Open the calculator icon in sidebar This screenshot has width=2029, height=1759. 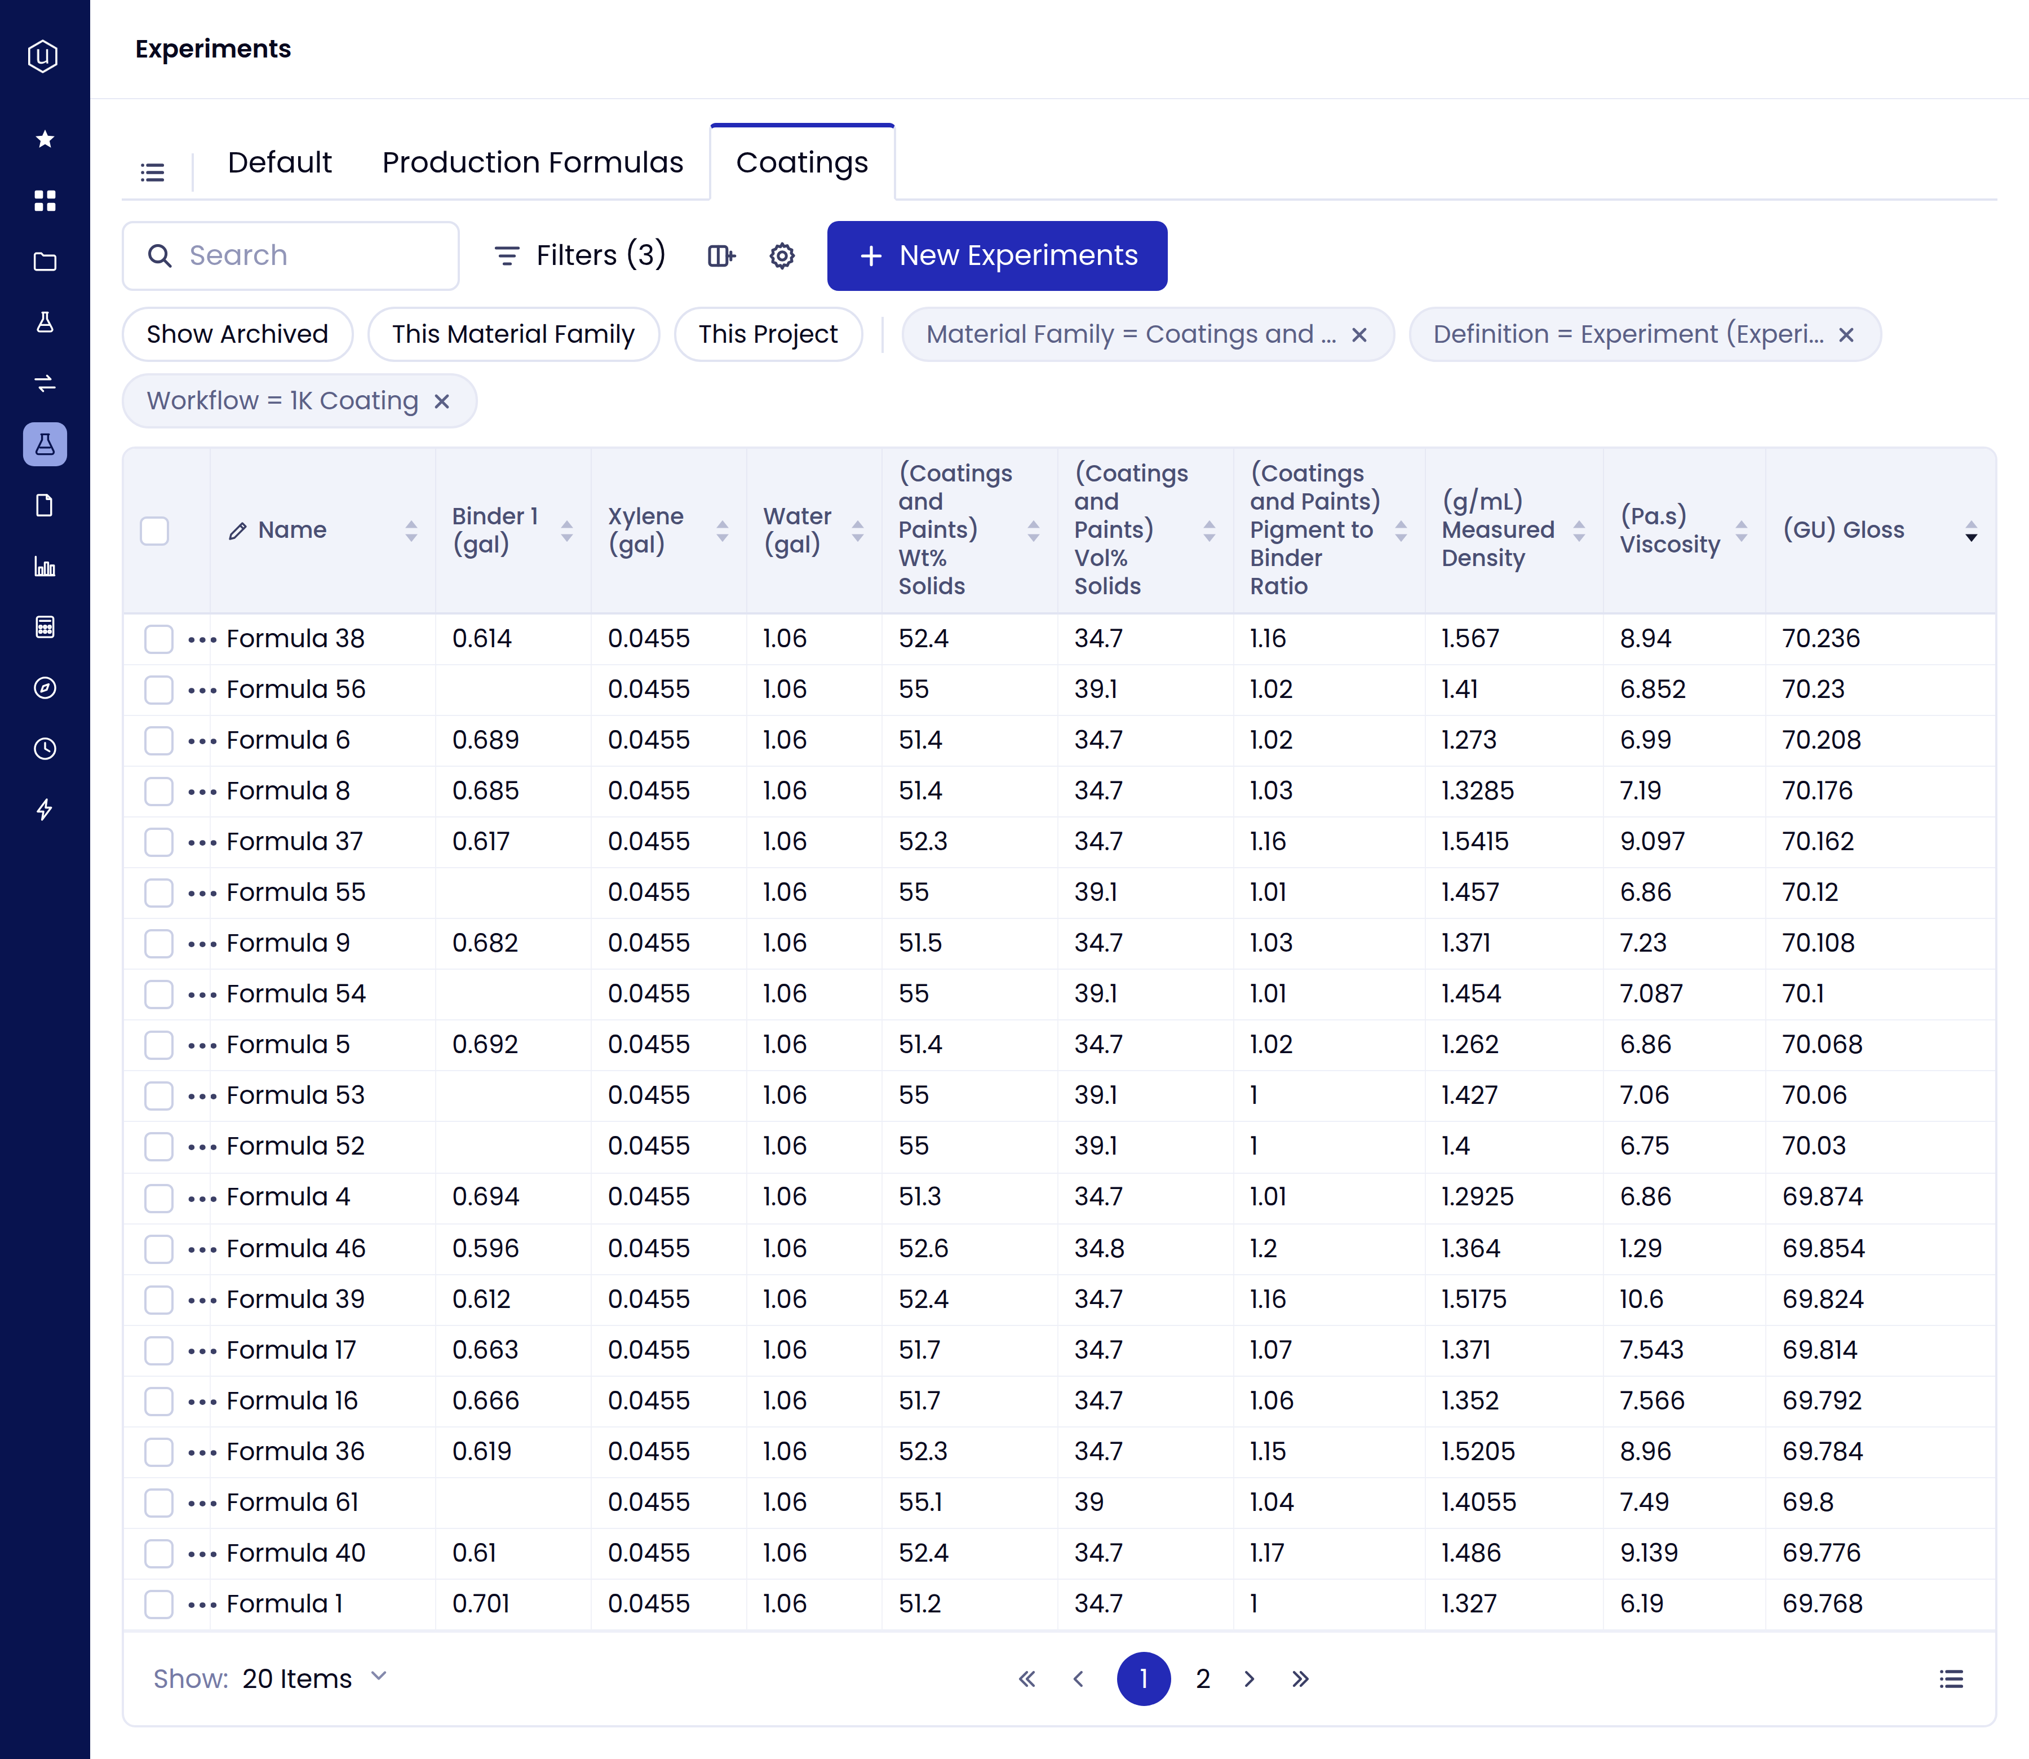coord(44,627)
